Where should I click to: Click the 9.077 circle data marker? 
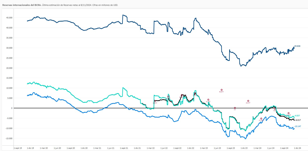[222, 90]
